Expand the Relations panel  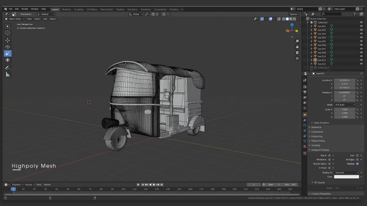316,127
